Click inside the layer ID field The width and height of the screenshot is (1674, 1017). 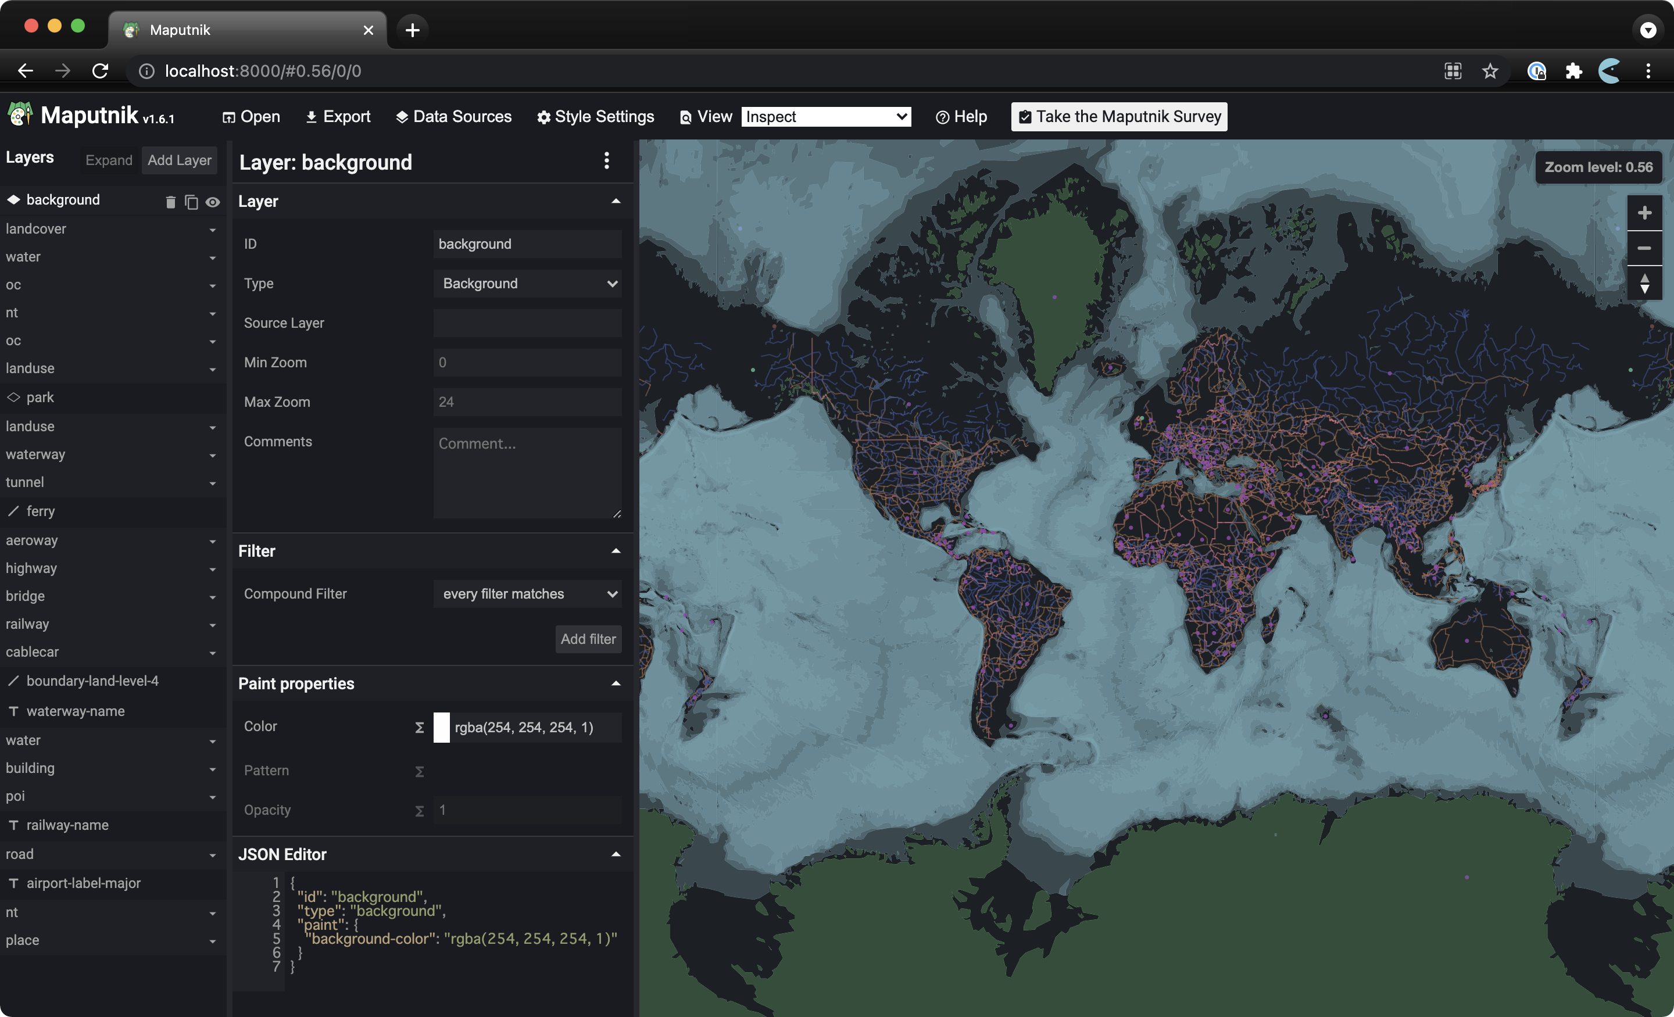(x=527, y=243)
